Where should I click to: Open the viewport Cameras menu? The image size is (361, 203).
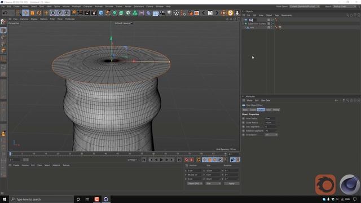pos(24,19)
